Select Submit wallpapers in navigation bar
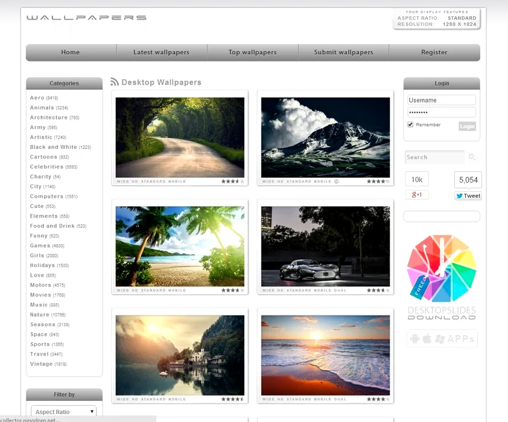 click(x=343, y=52)
